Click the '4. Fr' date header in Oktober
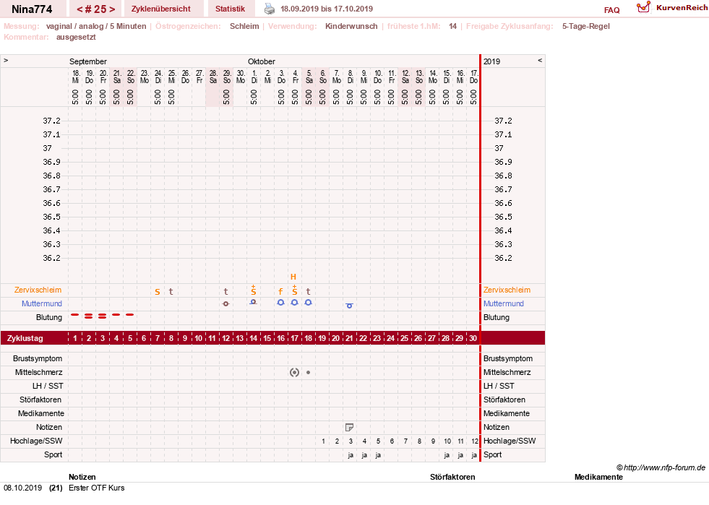Image resolution: width=709 pixels, height=505 pixels. [x=295, y=77]
